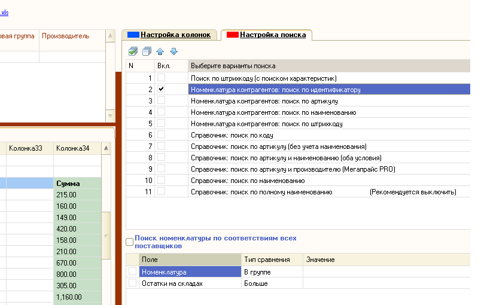This screenshot has width=481, height=305.
Task: Click scroll-up arrow beside the Колонка34 header
Action: click(106, 148)
